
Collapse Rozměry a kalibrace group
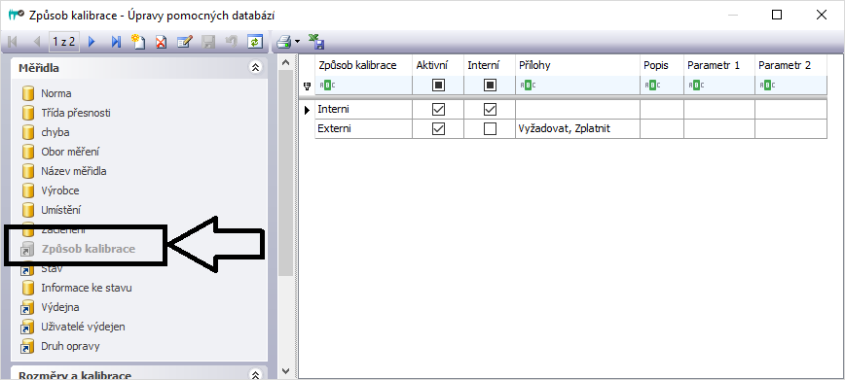(x=255, y=375)
